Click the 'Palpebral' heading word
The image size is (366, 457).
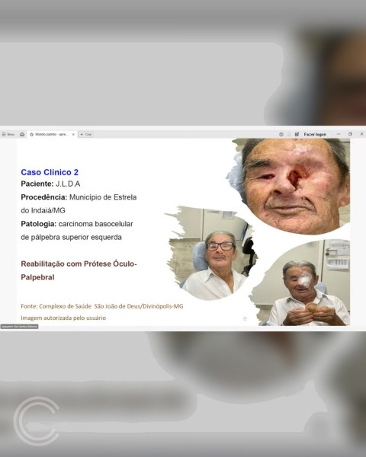37,277
